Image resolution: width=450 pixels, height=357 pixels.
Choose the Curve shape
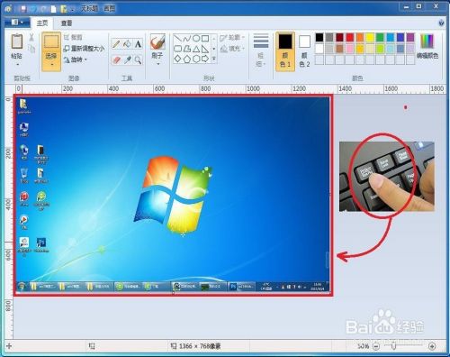187,39
